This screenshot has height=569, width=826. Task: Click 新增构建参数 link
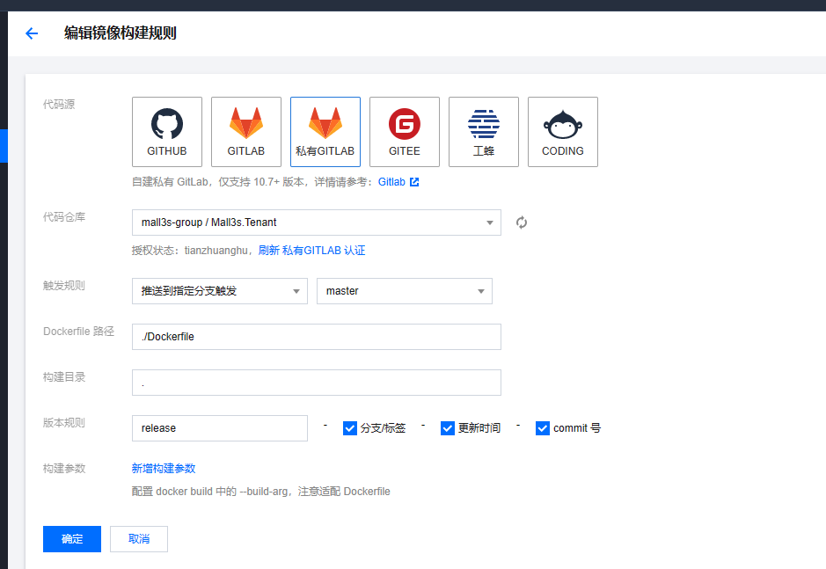164,469
